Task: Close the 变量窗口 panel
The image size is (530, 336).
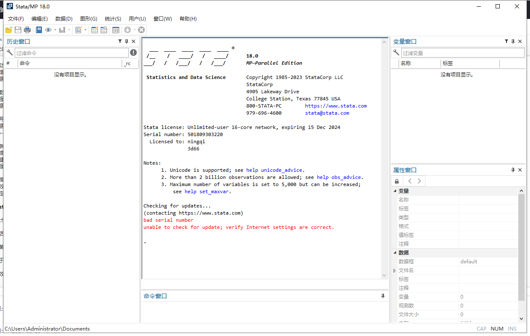Action: 520,41
